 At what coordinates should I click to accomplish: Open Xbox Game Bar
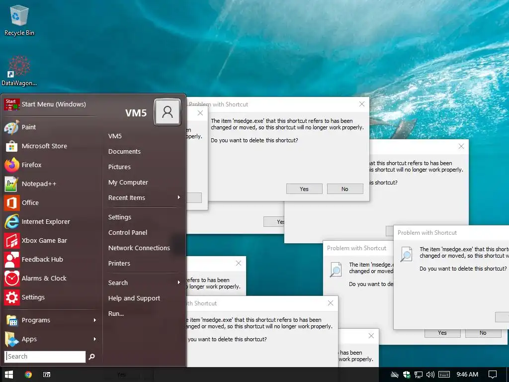pyautogui.click(x=52, y=240)
